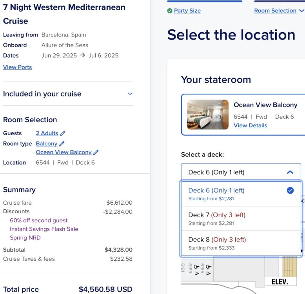Click the wheelchair icon near room 6185
Image resolution: width=305 pixels, height=294 pixels.
point(209,267)
